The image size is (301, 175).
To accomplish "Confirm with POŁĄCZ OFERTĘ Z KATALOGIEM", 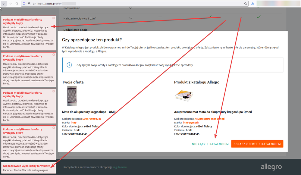I will [x=257, y=144].
